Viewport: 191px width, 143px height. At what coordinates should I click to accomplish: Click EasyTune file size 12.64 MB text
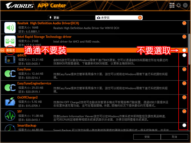31,74
